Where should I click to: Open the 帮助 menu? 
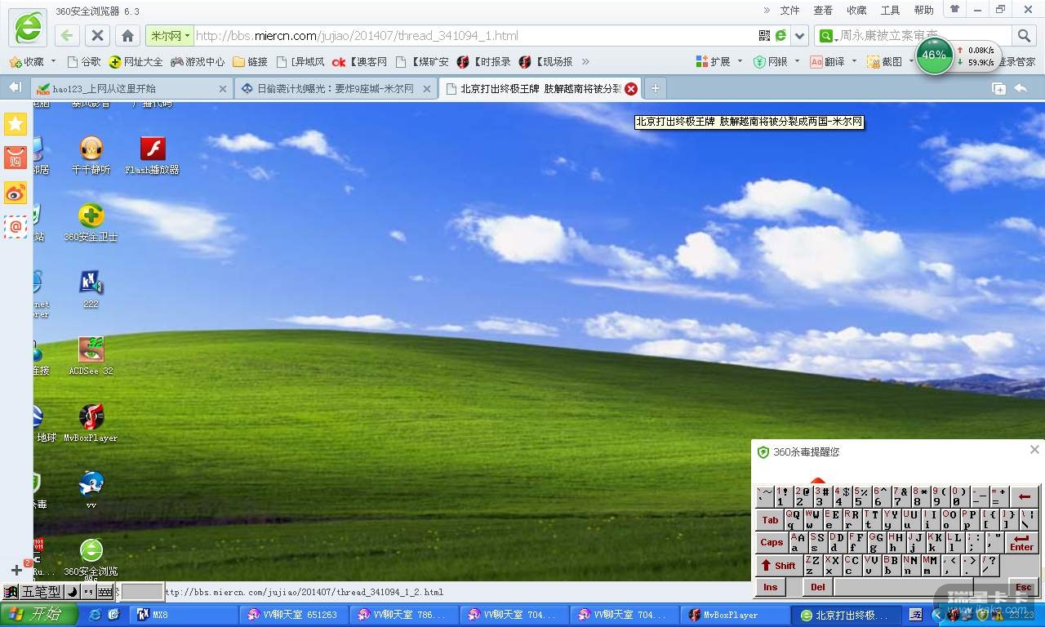pyautogui.click(x=923, y=10)
